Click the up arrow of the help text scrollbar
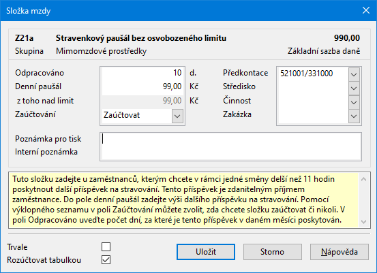Image resolution: width=377 pixels, height=273 pixels. coord(364,179)
